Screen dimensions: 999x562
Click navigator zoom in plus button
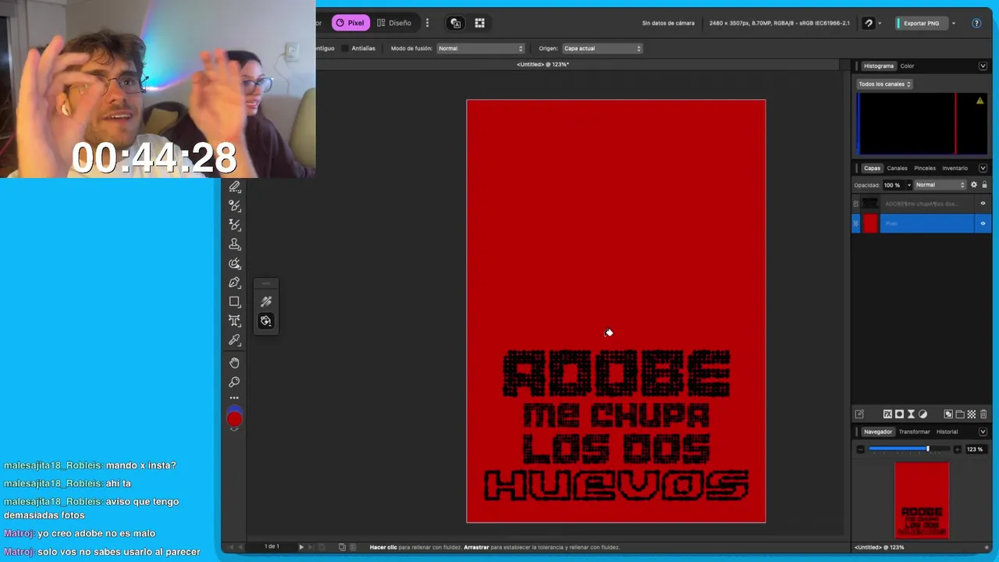[958, 450]
